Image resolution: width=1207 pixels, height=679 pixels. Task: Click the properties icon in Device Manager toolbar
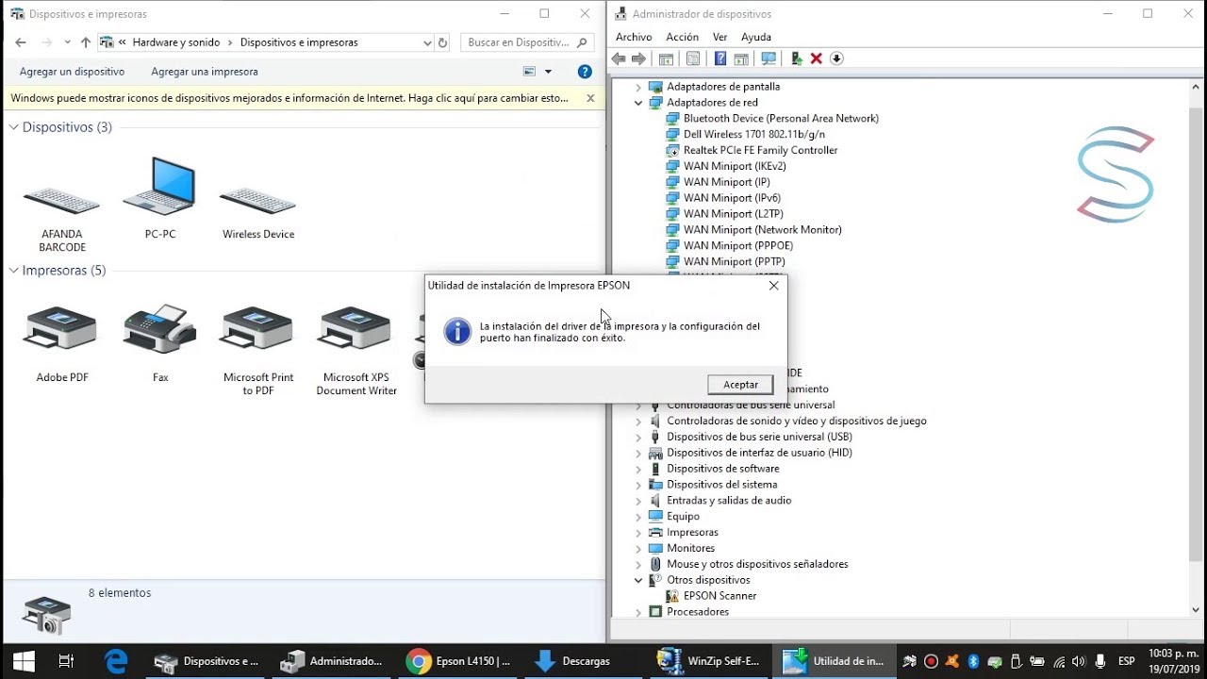[693, 58]
